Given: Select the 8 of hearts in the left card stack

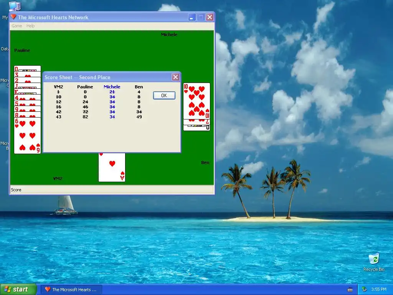Looking at the screenshot, I should [x=27, y=114].
